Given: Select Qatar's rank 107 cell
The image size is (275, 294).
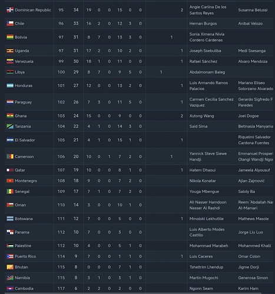Looking at the screenshot, I should click(61, 170).
